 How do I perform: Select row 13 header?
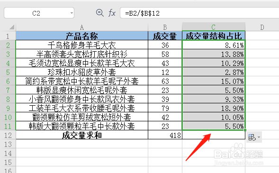click(8, 144)
